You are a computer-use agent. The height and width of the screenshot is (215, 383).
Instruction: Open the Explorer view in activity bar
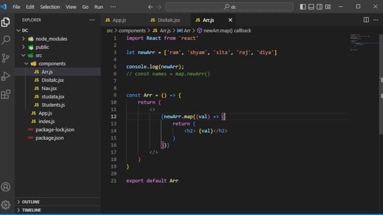click(x=5, y=22)
